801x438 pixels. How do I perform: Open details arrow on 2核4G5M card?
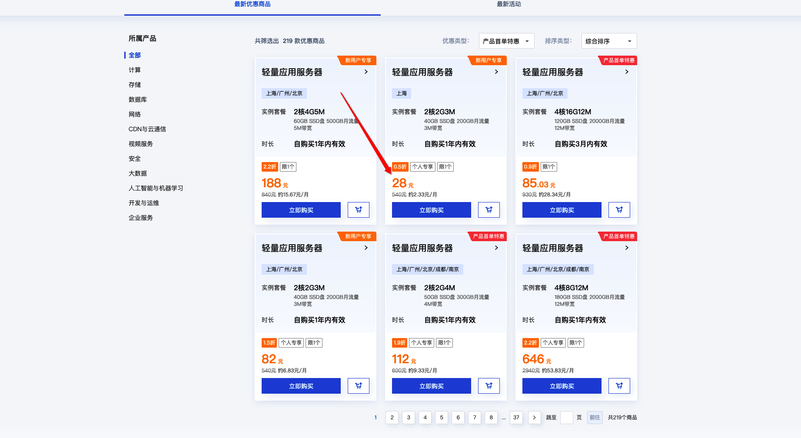point(366,72)
